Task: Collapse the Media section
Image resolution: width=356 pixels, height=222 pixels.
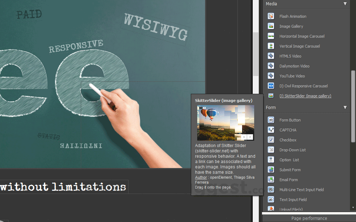Action: [x=345, y=4]
